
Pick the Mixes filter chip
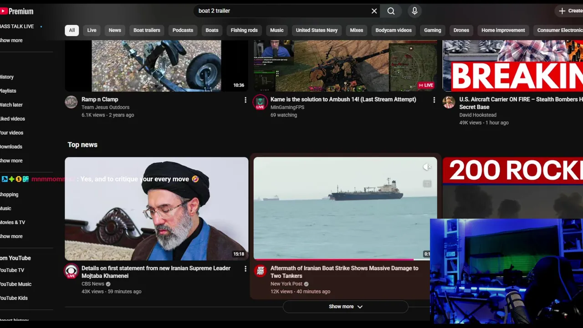click(357, 30)
